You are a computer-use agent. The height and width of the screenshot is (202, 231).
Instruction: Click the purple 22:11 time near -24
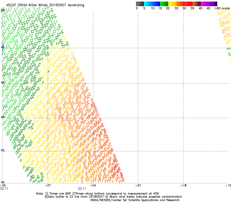click(82, 189)
